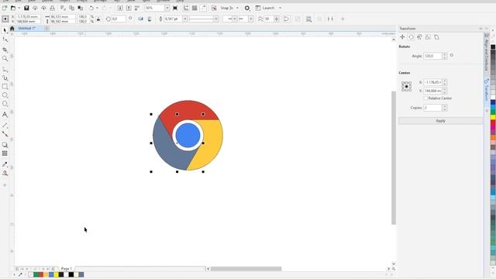The image size is (496, 279).
Task: Add a new document tab
Action: pyautogui.click(x=46, y=28)
